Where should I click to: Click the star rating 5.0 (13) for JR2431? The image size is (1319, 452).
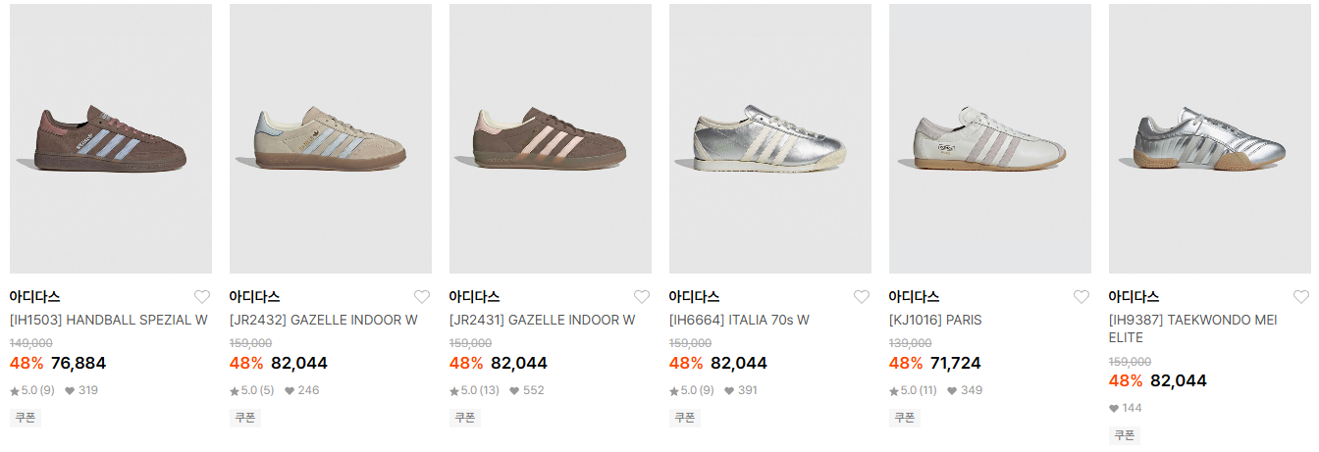(x=474, y=390)
